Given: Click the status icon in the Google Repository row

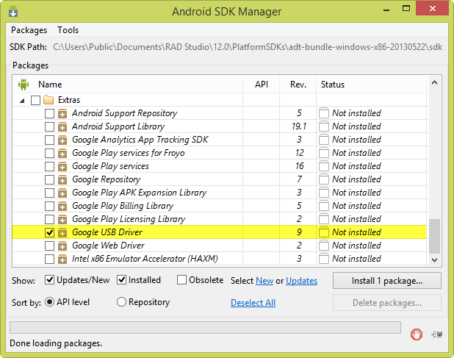Looking at the screenshot, I should click(324, 179).
